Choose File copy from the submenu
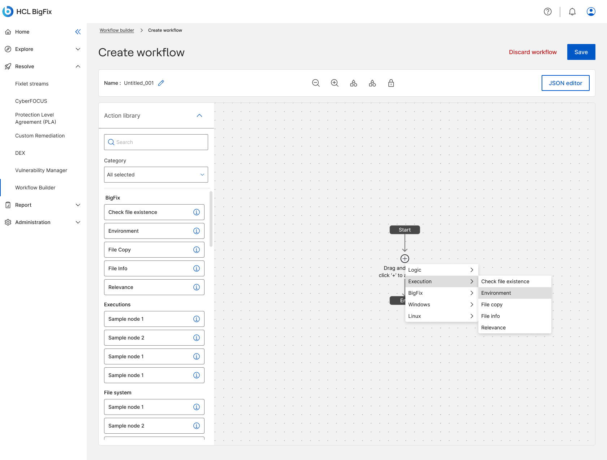607x460 pixels. [515, 305]
